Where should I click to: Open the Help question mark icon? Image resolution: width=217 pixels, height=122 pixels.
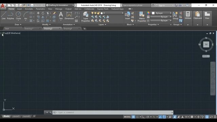tap(187, 5)
